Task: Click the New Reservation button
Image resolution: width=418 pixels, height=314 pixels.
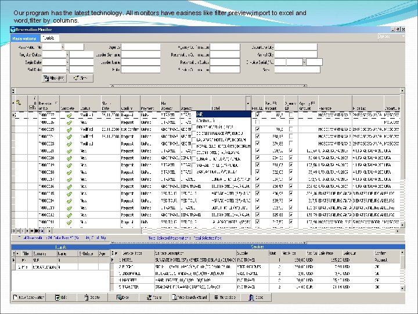Action: (29, 297)
